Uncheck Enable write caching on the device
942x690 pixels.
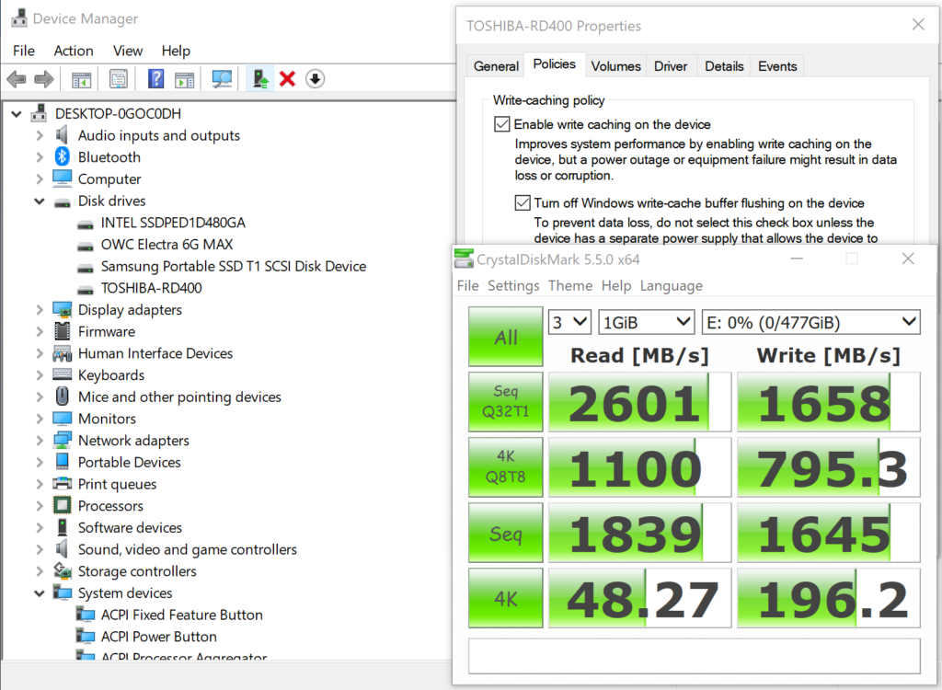502,124
